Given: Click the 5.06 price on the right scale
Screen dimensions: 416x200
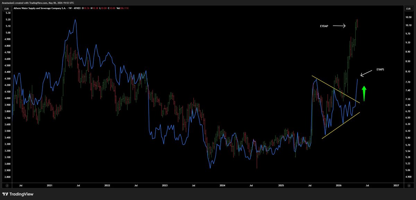Looking at the screenshot, I should [x=408, y=170].
